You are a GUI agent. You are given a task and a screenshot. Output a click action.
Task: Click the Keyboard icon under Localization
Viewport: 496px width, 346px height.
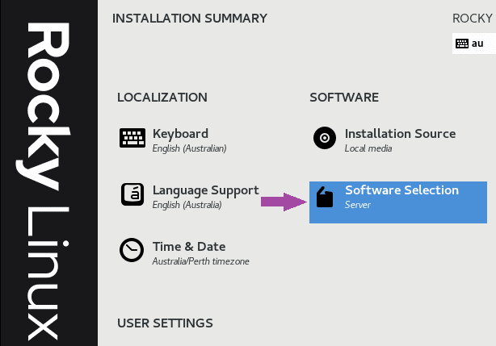tap(132, 138)
